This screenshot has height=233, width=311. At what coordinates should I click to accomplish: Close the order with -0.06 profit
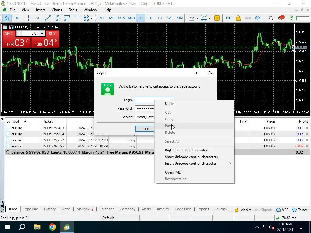[307, 146]
